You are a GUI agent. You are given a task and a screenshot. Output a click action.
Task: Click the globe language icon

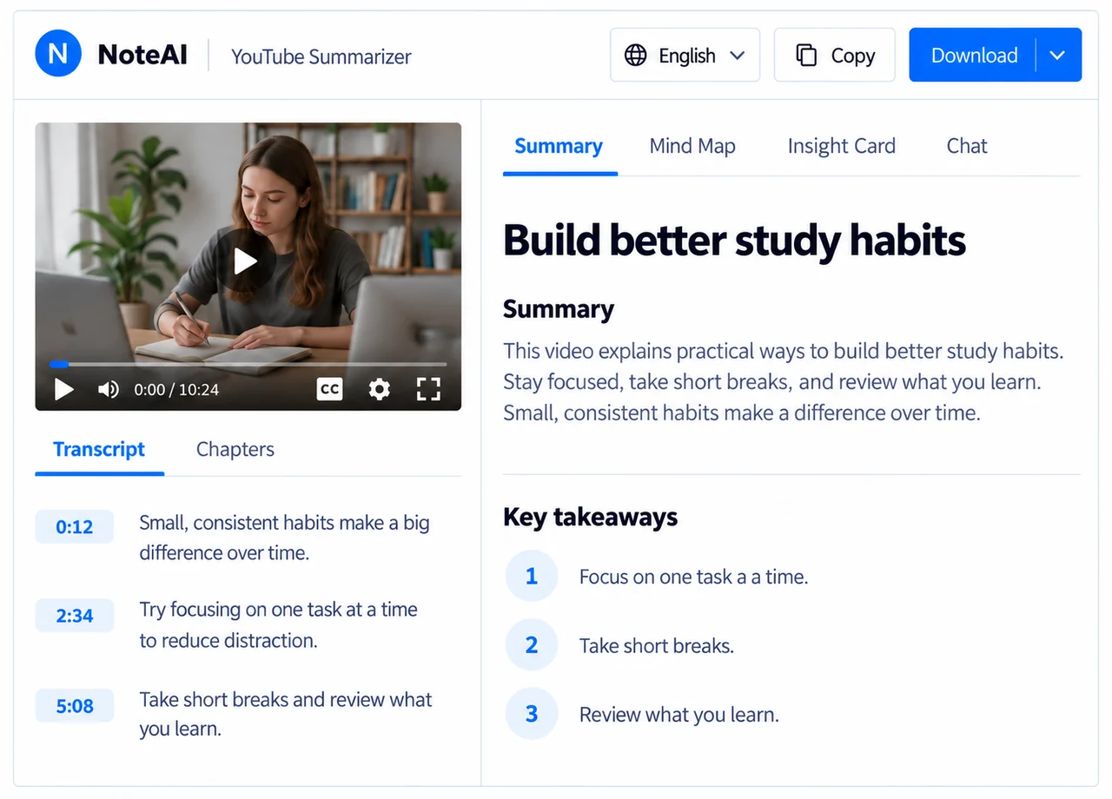pyautogui.click(x=636, y=56)
